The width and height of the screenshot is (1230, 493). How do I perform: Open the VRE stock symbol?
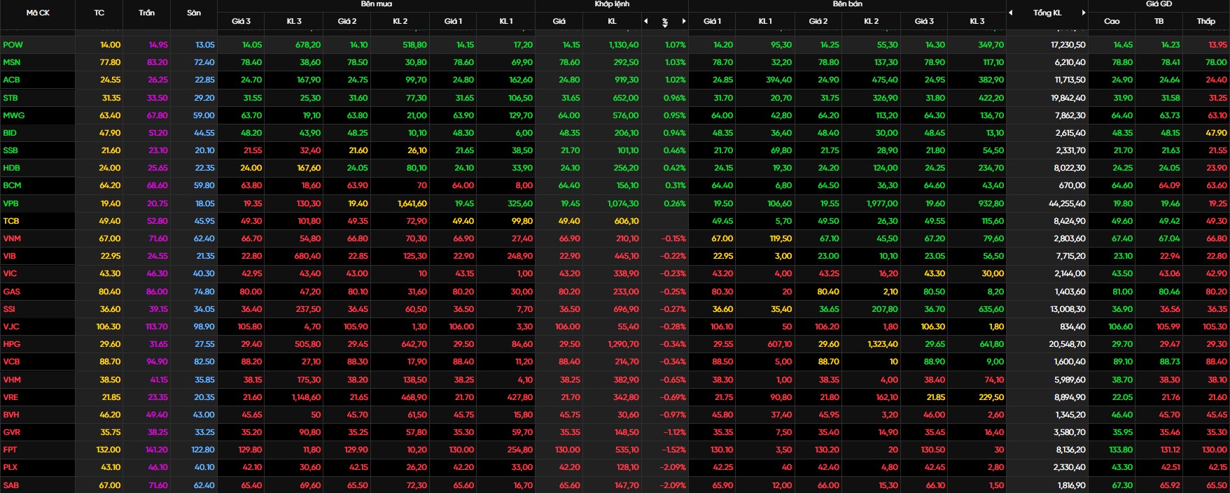click(11, 397)
